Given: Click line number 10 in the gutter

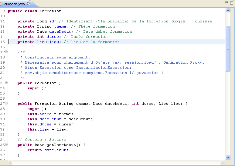Looking at the screenshot, I should (2, 16).
